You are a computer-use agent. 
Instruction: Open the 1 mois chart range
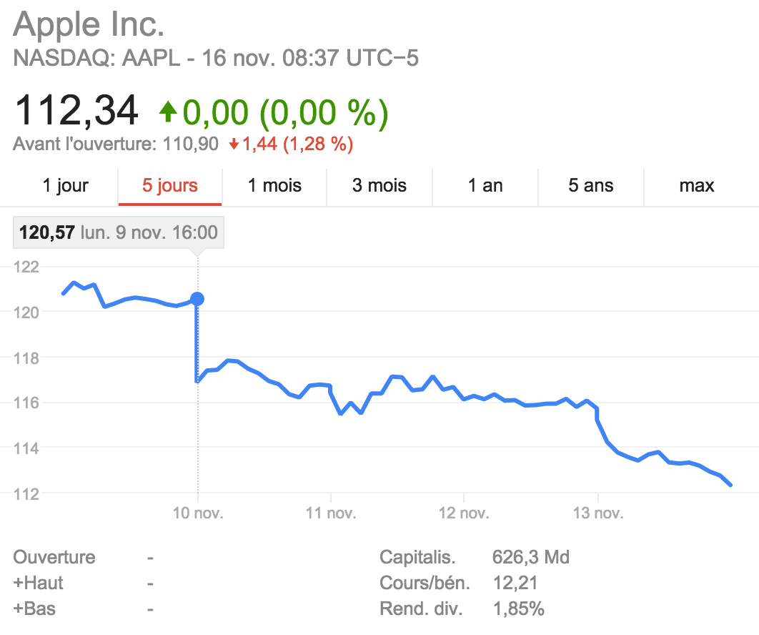click(x=274, y=186)
